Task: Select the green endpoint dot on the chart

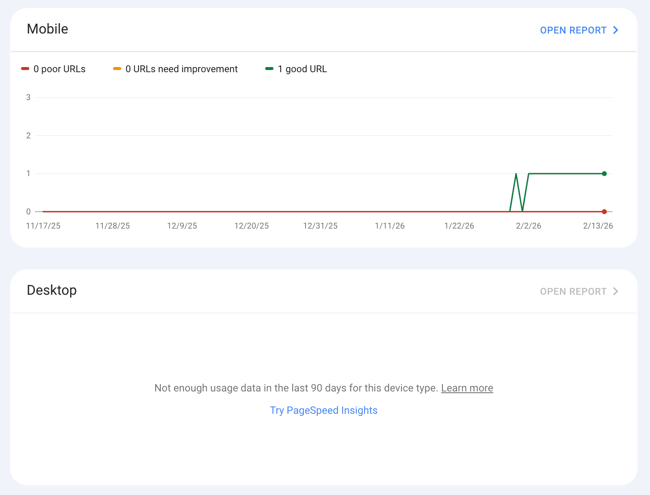Action: (604, 173)
